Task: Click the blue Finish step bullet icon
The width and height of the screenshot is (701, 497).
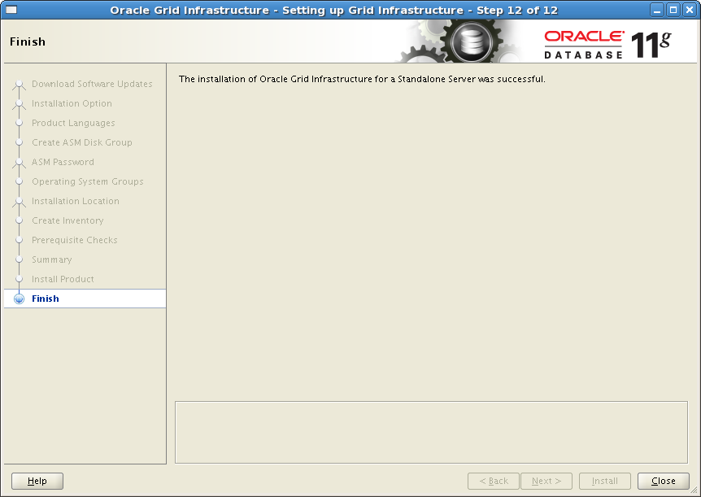Action: coord(19,299)
